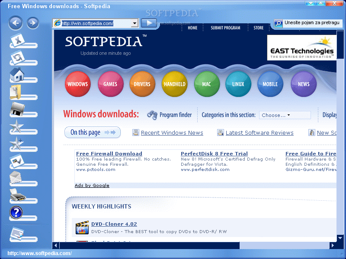Open the Free Firewall Download ad link
Viewport: 346px width, 259px height.
click(x=109, y=154)
